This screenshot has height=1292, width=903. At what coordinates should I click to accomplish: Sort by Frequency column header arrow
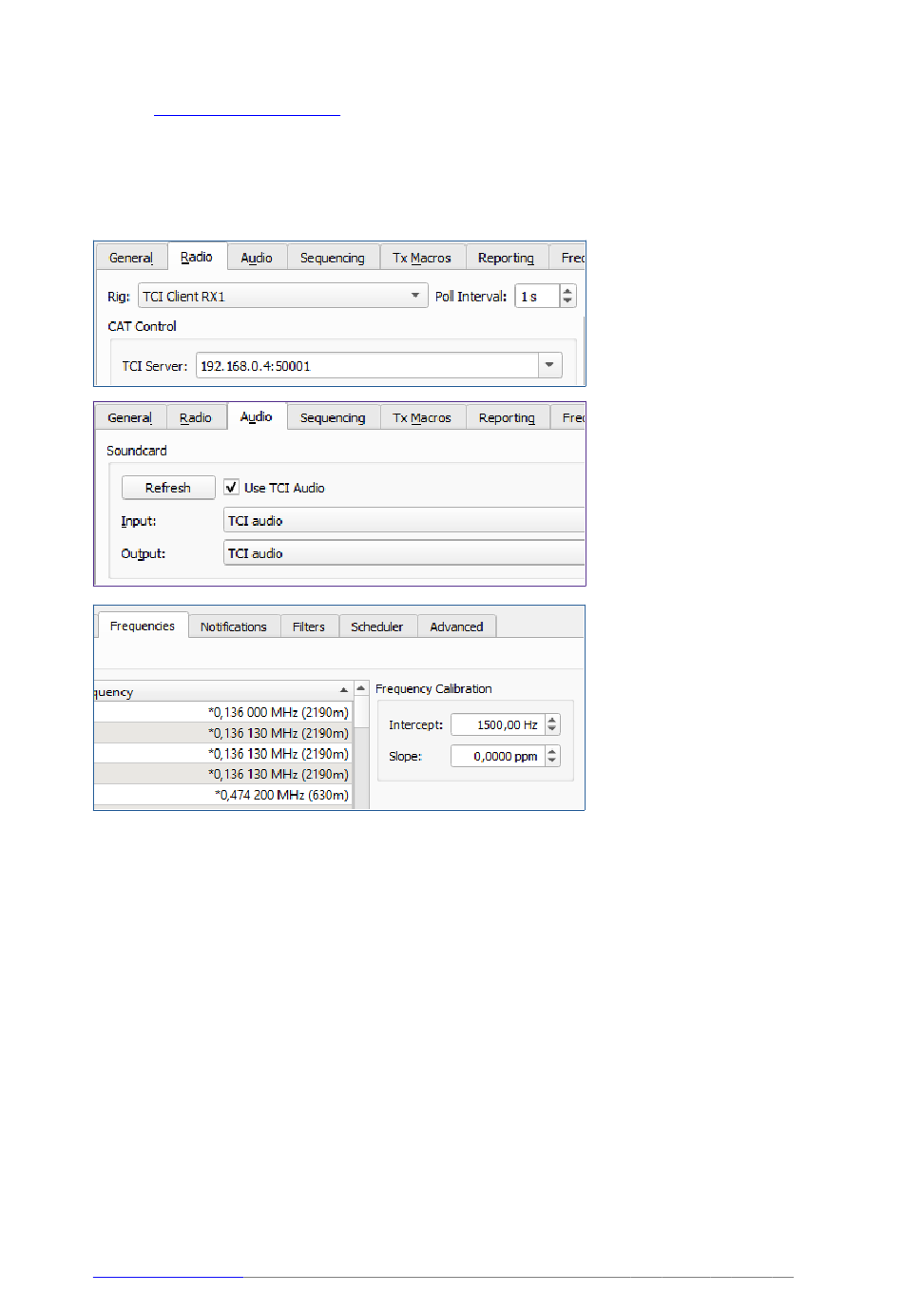click(344, 690)
